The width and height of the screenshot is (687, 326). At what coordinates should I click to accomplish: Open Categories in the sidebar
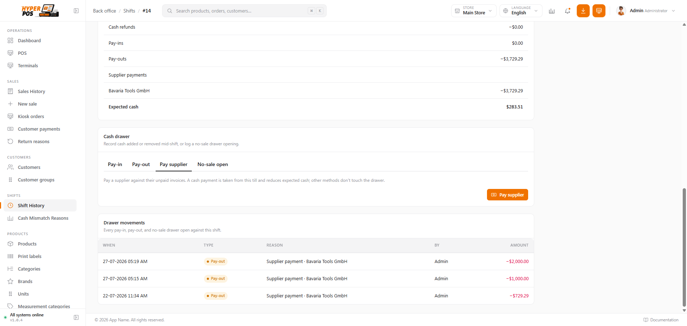click(29, 269)
